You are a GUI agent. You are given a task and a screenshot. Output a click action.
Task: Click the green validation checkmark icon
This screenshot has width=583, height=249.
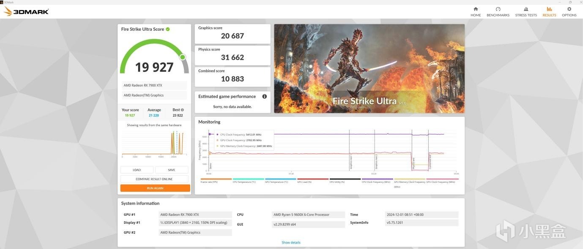pyautogui.click(x=168, y=29)
